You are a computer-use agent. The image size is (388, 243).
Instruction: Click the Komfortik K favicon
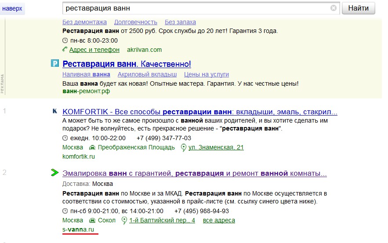tap(54, 111)
